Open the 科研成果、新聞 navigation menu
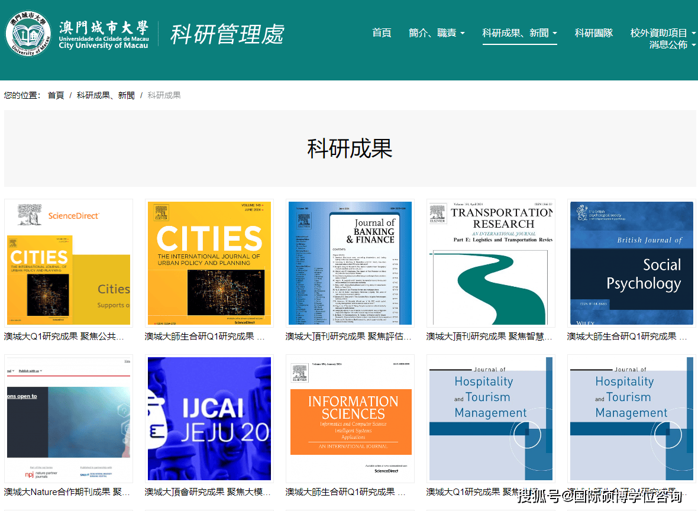The image size is (698, 511). [x=515, y=33]
